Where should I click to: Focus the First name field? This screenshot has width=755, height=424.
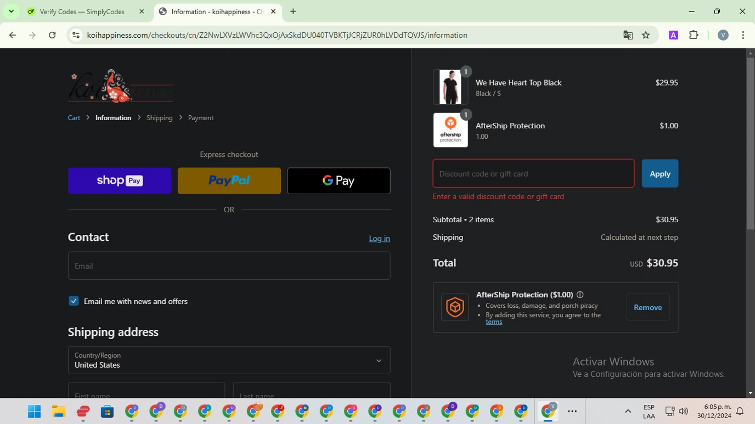tap(146, 390)
